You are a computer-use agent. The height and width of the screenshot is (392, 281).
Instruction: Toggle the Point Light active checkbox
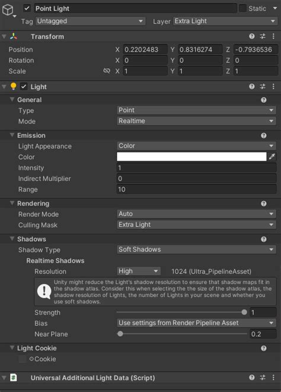coord(27,8)
